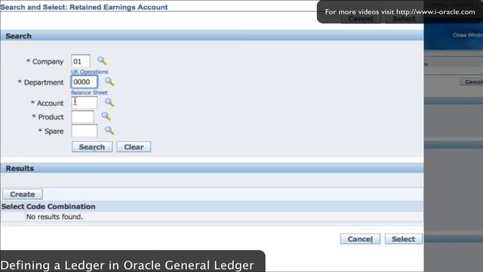Viewport: 483px width, 272px height.
Task: Focus the Product input field
Action: tap(82, 117)
